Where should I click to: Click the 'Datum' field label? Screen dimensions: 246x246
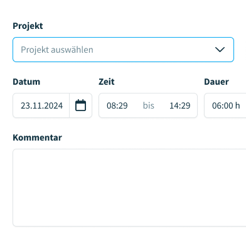26,82
